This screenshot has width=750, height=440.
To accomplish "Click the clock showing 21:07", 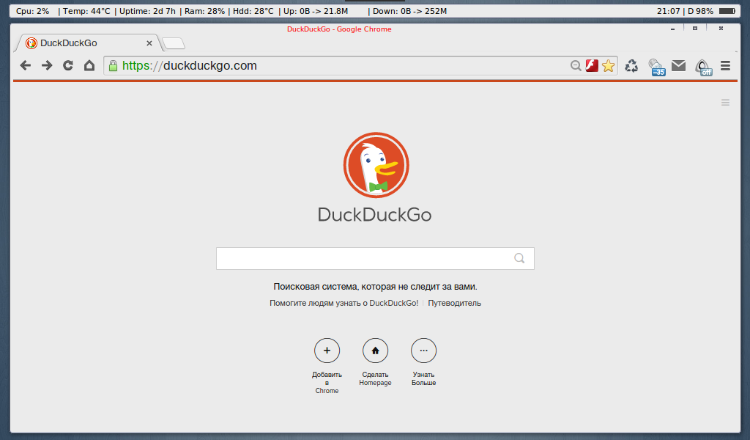I will (x=668, y=11).
